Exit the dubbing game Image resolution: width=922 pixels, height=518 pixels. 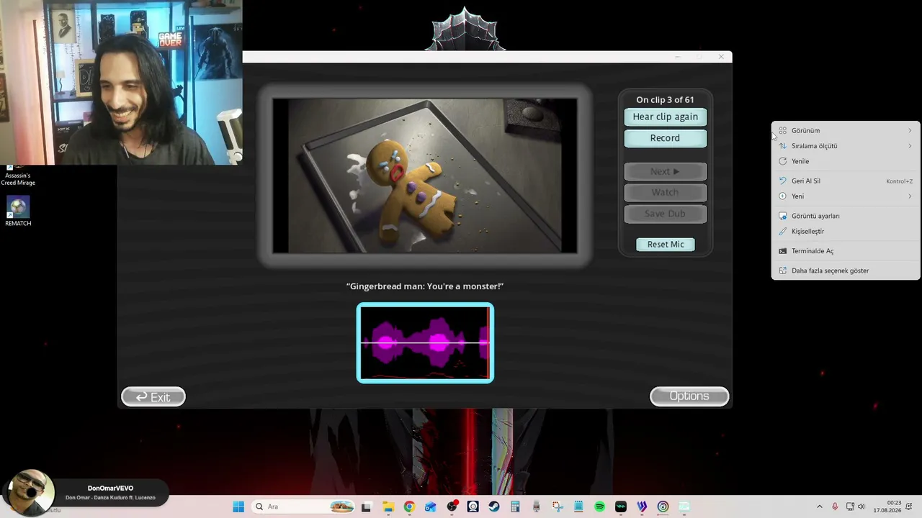[x=153, y=397]
